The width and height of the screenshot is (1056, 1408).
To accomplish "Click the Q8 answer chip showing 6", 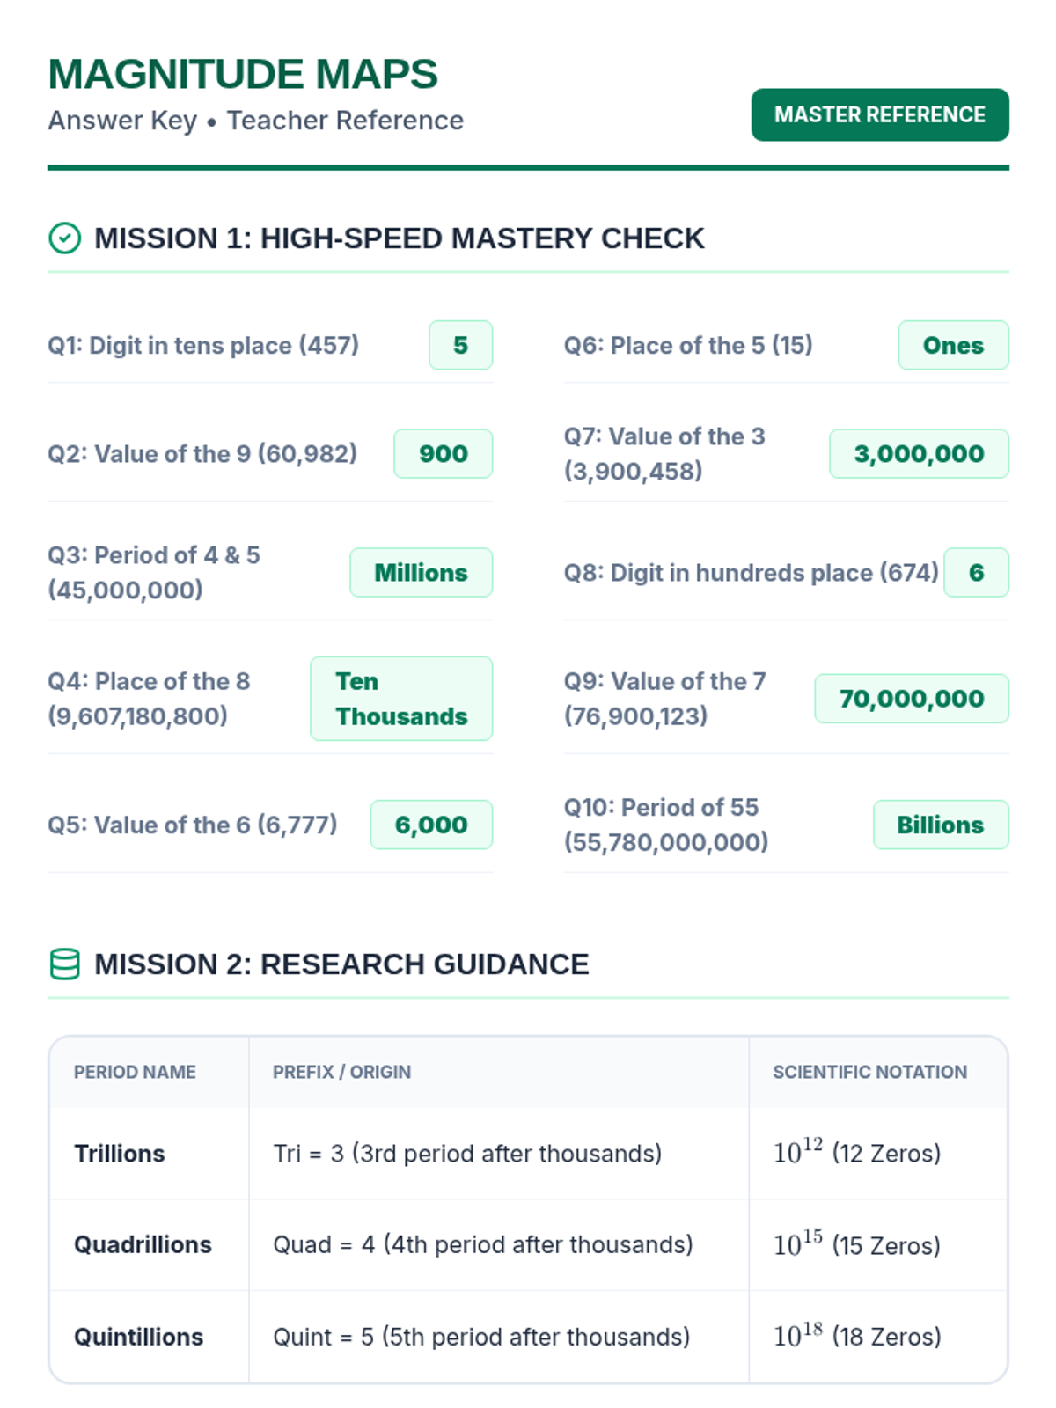I will pos(976,572).
